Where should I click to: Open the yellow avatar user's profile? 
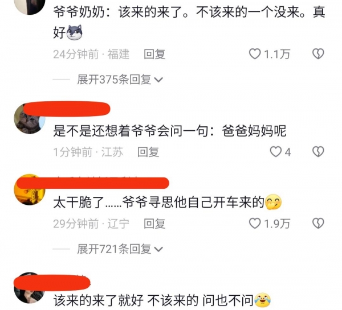(30, 189)
